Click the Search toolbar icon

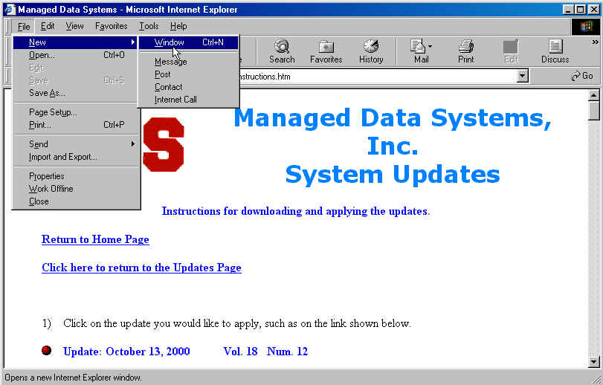[x=282, y=51]
